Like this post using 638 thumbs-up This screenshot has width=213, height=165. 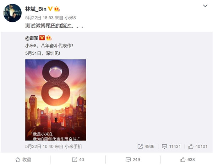point(187,160)
